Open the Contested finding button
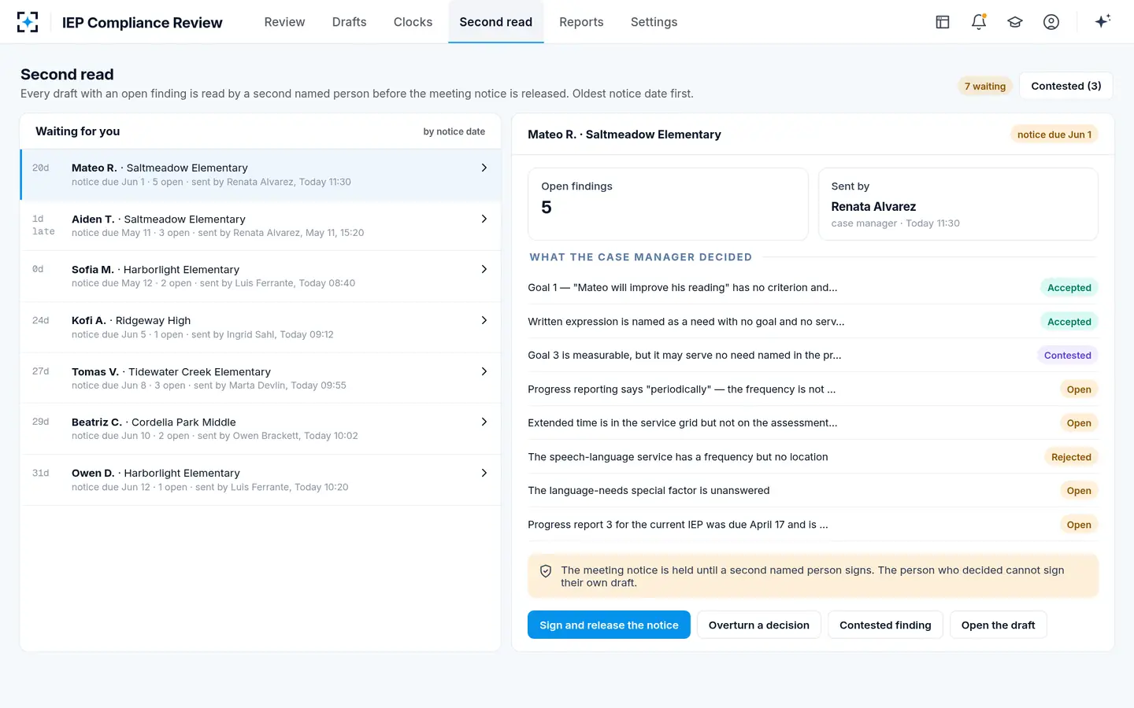Image resolution: width=1134 pixels, height=708 pixels. click(x=885, y=625)
